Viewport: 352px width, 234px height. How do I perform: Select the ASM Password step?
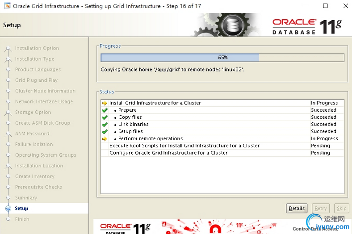32,134
